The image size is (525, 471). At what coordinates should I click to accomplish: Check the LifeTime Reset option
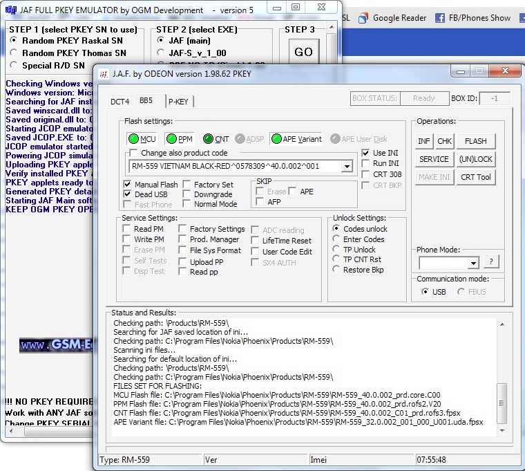[255, 241]
